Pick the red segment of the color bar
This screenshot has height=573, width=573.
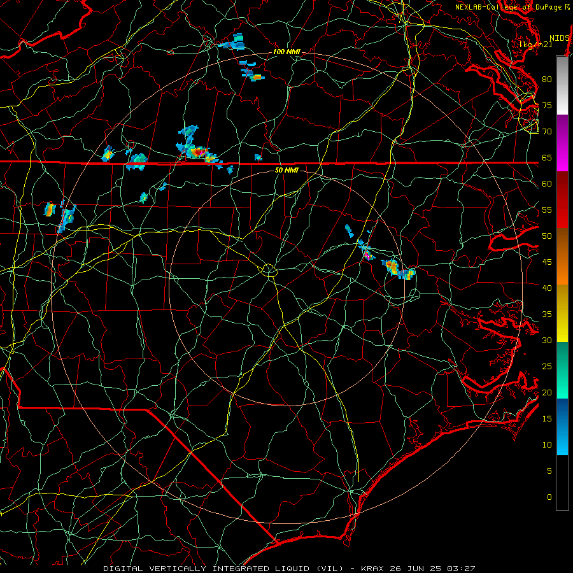click(562, 200)
